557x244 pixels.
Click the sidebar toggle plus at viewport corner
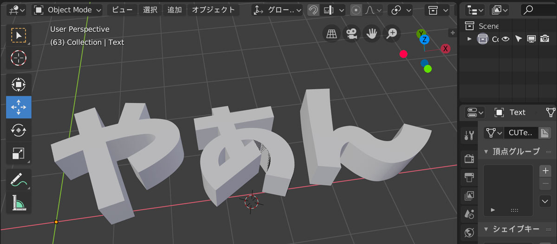[452, 32]
